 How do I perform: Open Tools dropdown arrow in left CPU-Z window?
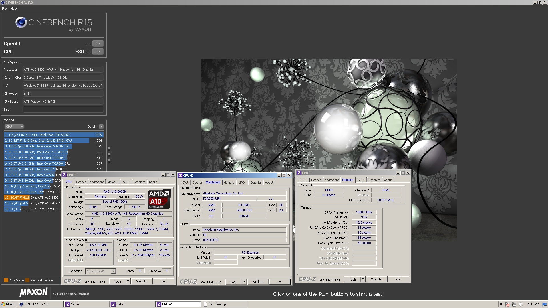click(x=128, y=281)
